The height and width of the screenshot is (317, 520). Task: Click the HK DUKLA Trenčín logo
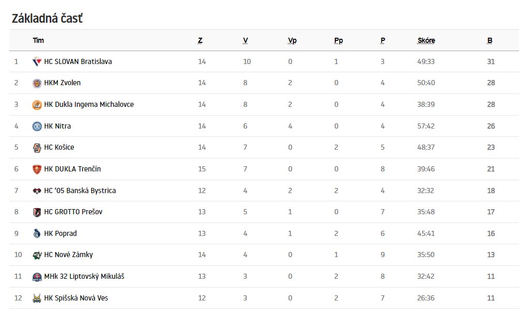37,169
